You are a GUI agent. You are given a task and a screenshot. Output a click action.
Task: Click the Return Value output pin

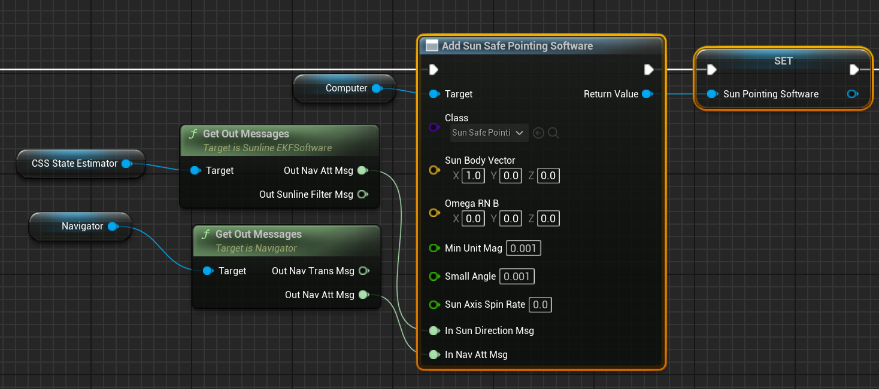647,94
